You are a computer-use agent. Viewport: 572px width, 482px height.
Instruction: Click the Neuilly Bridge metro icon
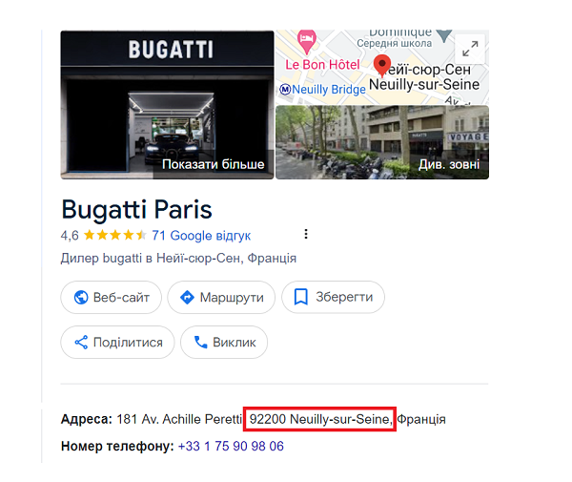(x=285, y=89)
